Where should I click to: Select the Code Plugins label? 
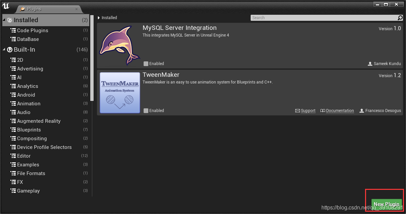click(33, 31)
